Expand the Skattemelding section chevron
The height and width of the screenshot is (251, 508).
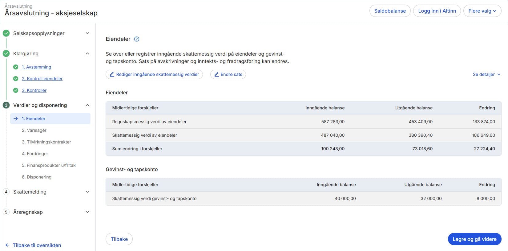point(87,192)
